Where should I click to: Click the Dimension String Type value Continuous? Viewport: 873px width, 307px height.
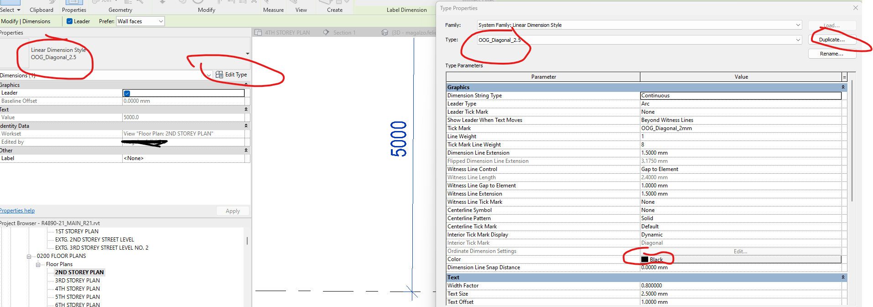click(x=741, y=96)
